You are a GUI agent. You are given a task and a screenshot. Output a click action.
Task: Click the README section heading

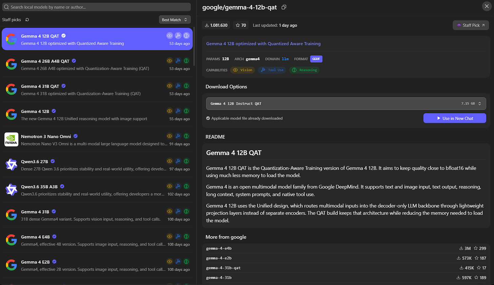click(x=215, y=137)
